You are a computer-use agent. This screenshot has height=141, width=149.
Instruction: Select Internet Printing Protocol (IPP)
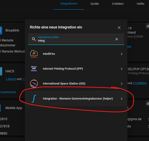76,69
